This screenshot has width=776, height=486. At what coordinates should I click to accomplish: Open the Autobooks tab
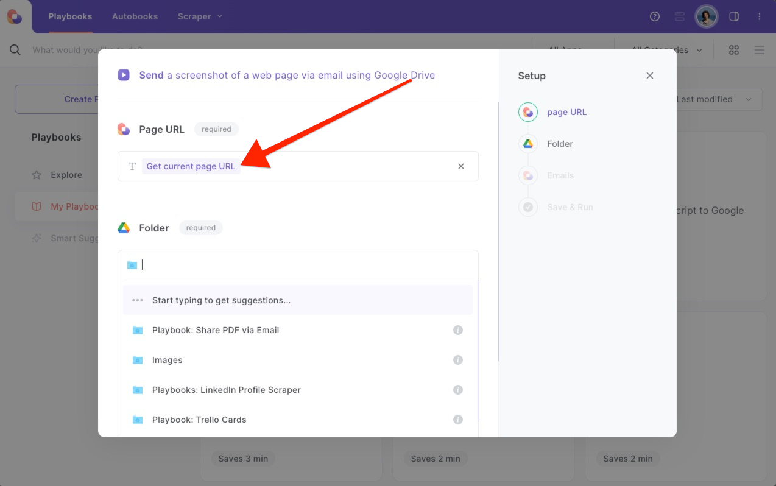point(135,16)
